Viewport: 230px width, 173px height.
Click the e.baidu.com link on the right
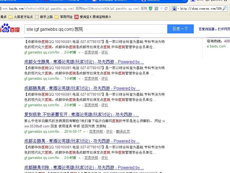216,46
